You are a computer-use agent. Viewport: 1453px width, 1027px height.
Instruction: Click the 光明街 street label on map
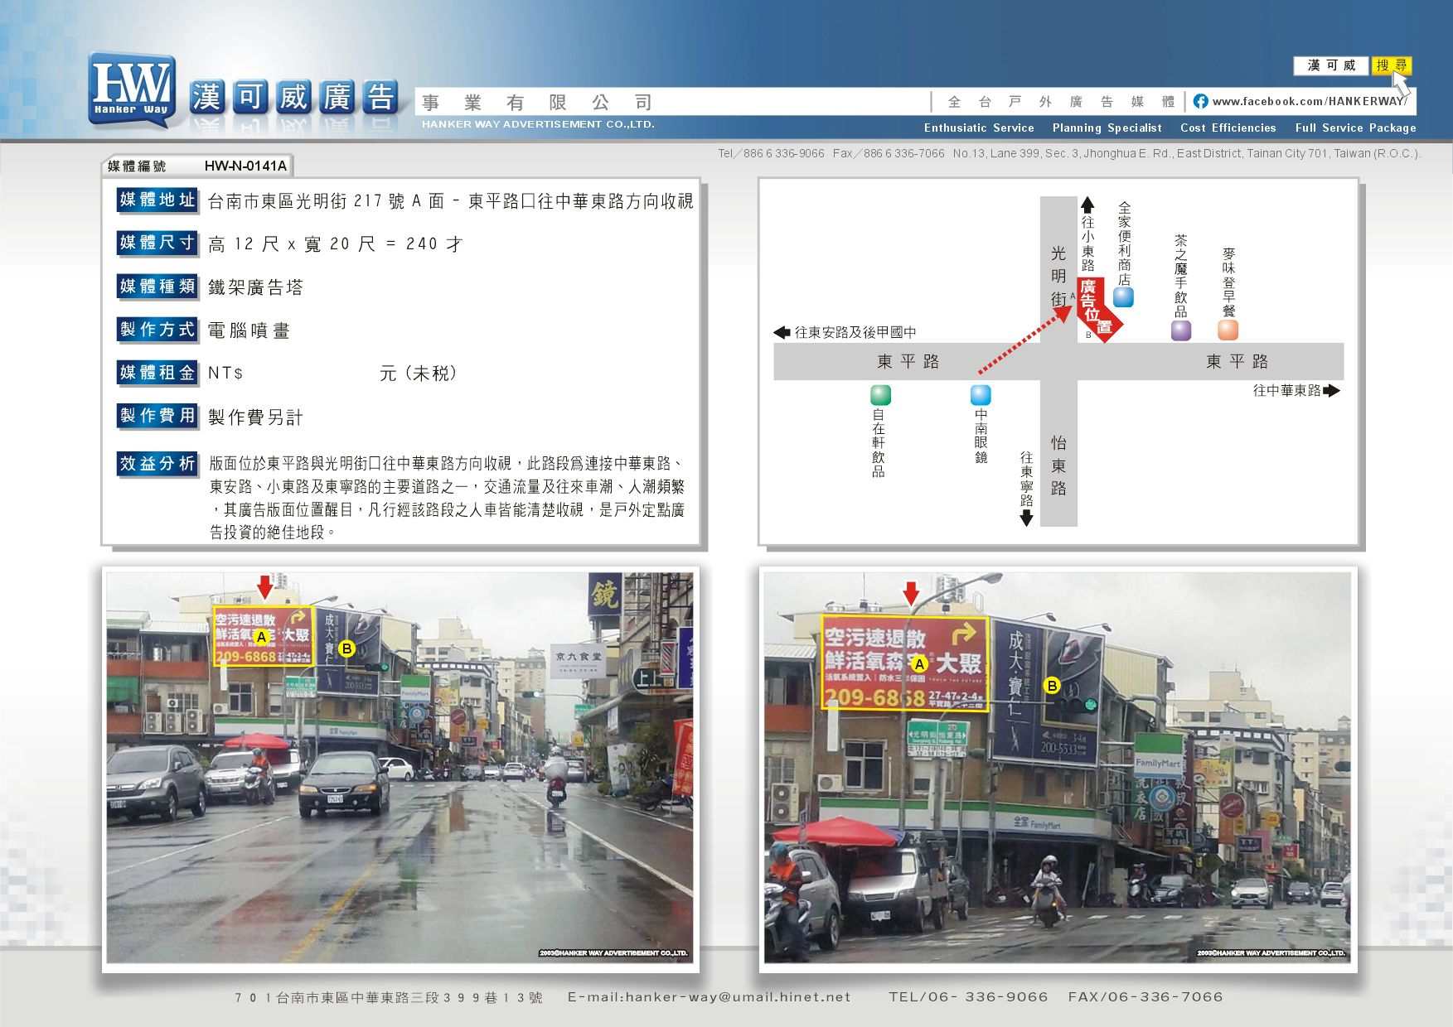tap(1058, 276)
